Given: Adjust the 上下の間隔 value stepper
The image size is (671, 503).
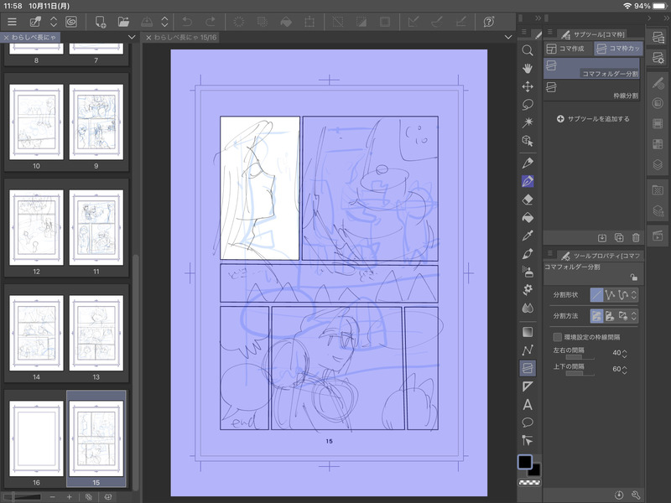Looking at the screenshot, I should pos(624,370).
